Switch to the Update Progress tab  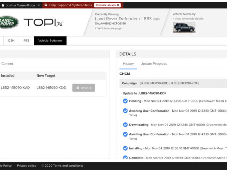pos(153,64)
